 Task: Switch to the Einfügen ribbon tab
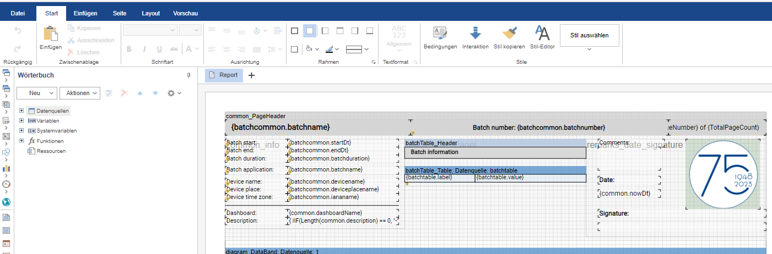point(86,13)
